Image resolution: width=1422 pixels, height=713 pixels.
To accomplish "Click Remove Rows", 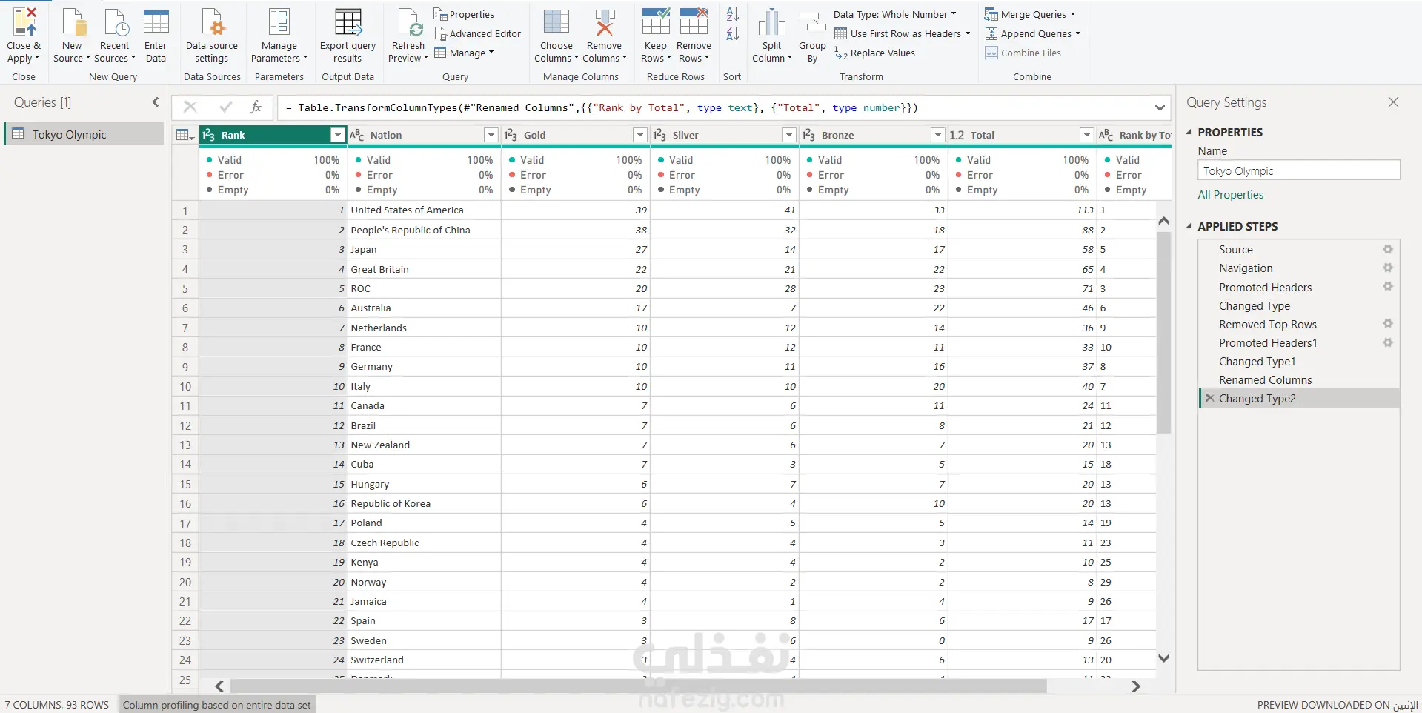I will tap(694, 35).
